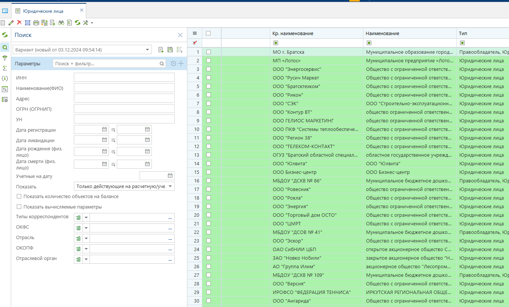
Task: Click the green refresh icon in top toolbar
Action: pos(77,23)
